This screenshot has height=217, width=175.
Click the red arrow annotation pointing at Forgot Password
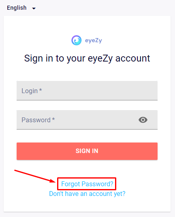35,176
